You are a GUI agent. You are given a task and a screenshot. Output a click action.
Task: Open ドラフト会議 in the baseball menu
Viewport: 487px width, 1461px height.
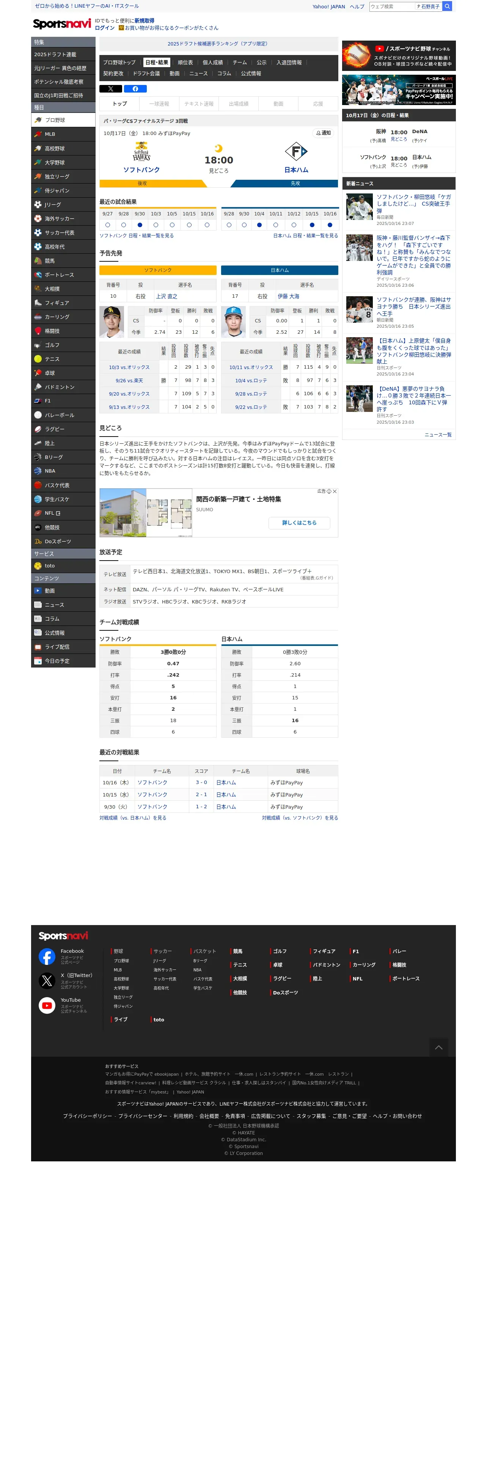coord(146,74)
